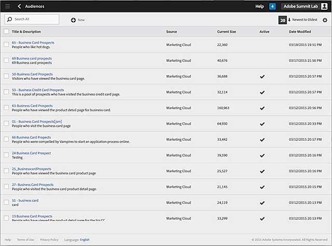
Task: Sort by Title & Description column
Action: point(26,32)
